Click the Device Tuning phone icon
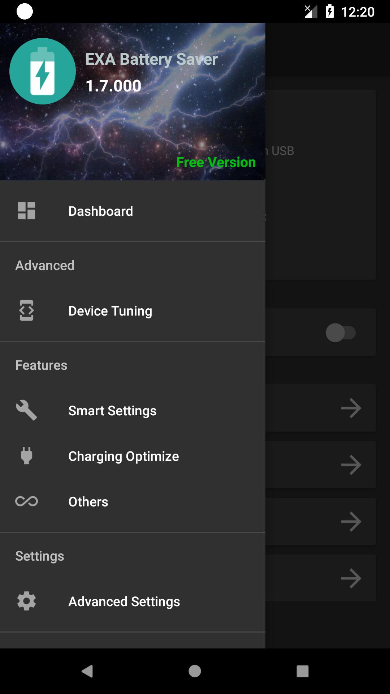This screenshot has height=694, width=390. coord(26,310)
